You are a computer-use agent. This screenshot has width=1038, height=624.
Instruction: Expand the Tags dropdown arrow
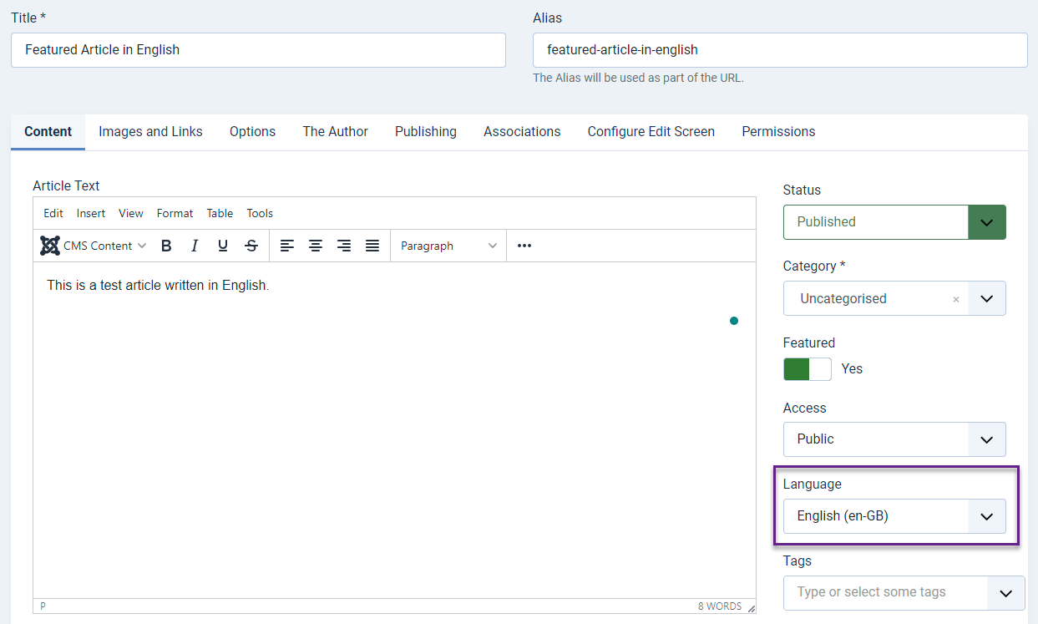pyautogui.click(x=1006, y=592)
